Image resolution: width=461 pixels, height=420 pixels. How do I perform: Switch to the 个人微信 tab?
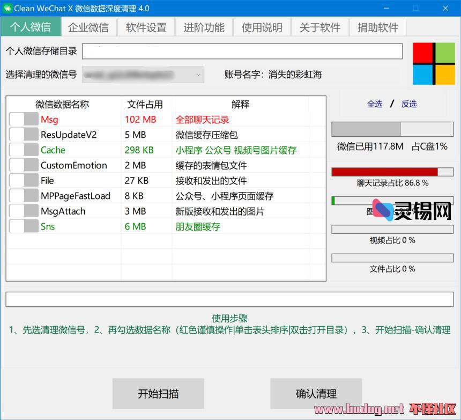[x=31, y=27]
